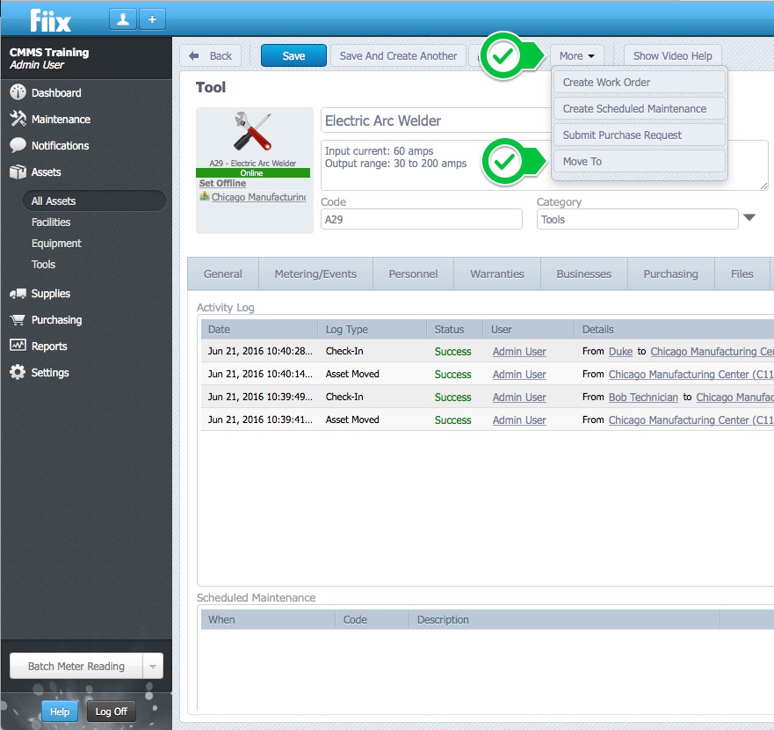Viewport: 774px width, 730px height.
Task: Click the Save button
Action: click(x=293, y=55)
